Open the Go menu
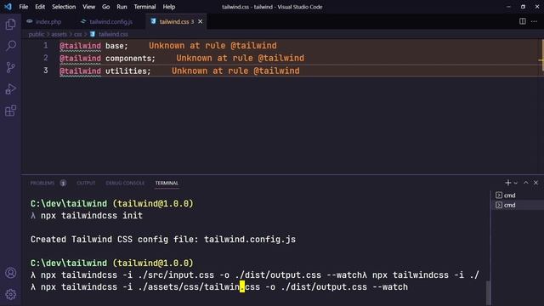The height and width of the screenshot is (306, 544). 105,7
